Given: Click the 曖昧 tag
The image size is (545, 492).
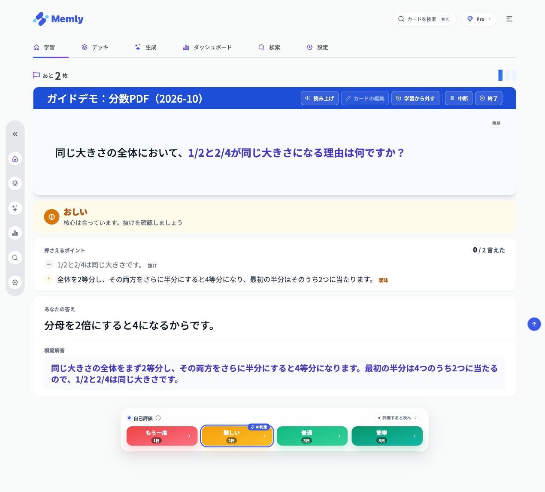Looking at the screenshot, I should (383, 280).
